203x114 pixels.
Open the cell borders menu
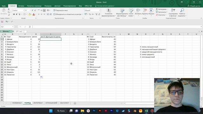coord(25,14)
